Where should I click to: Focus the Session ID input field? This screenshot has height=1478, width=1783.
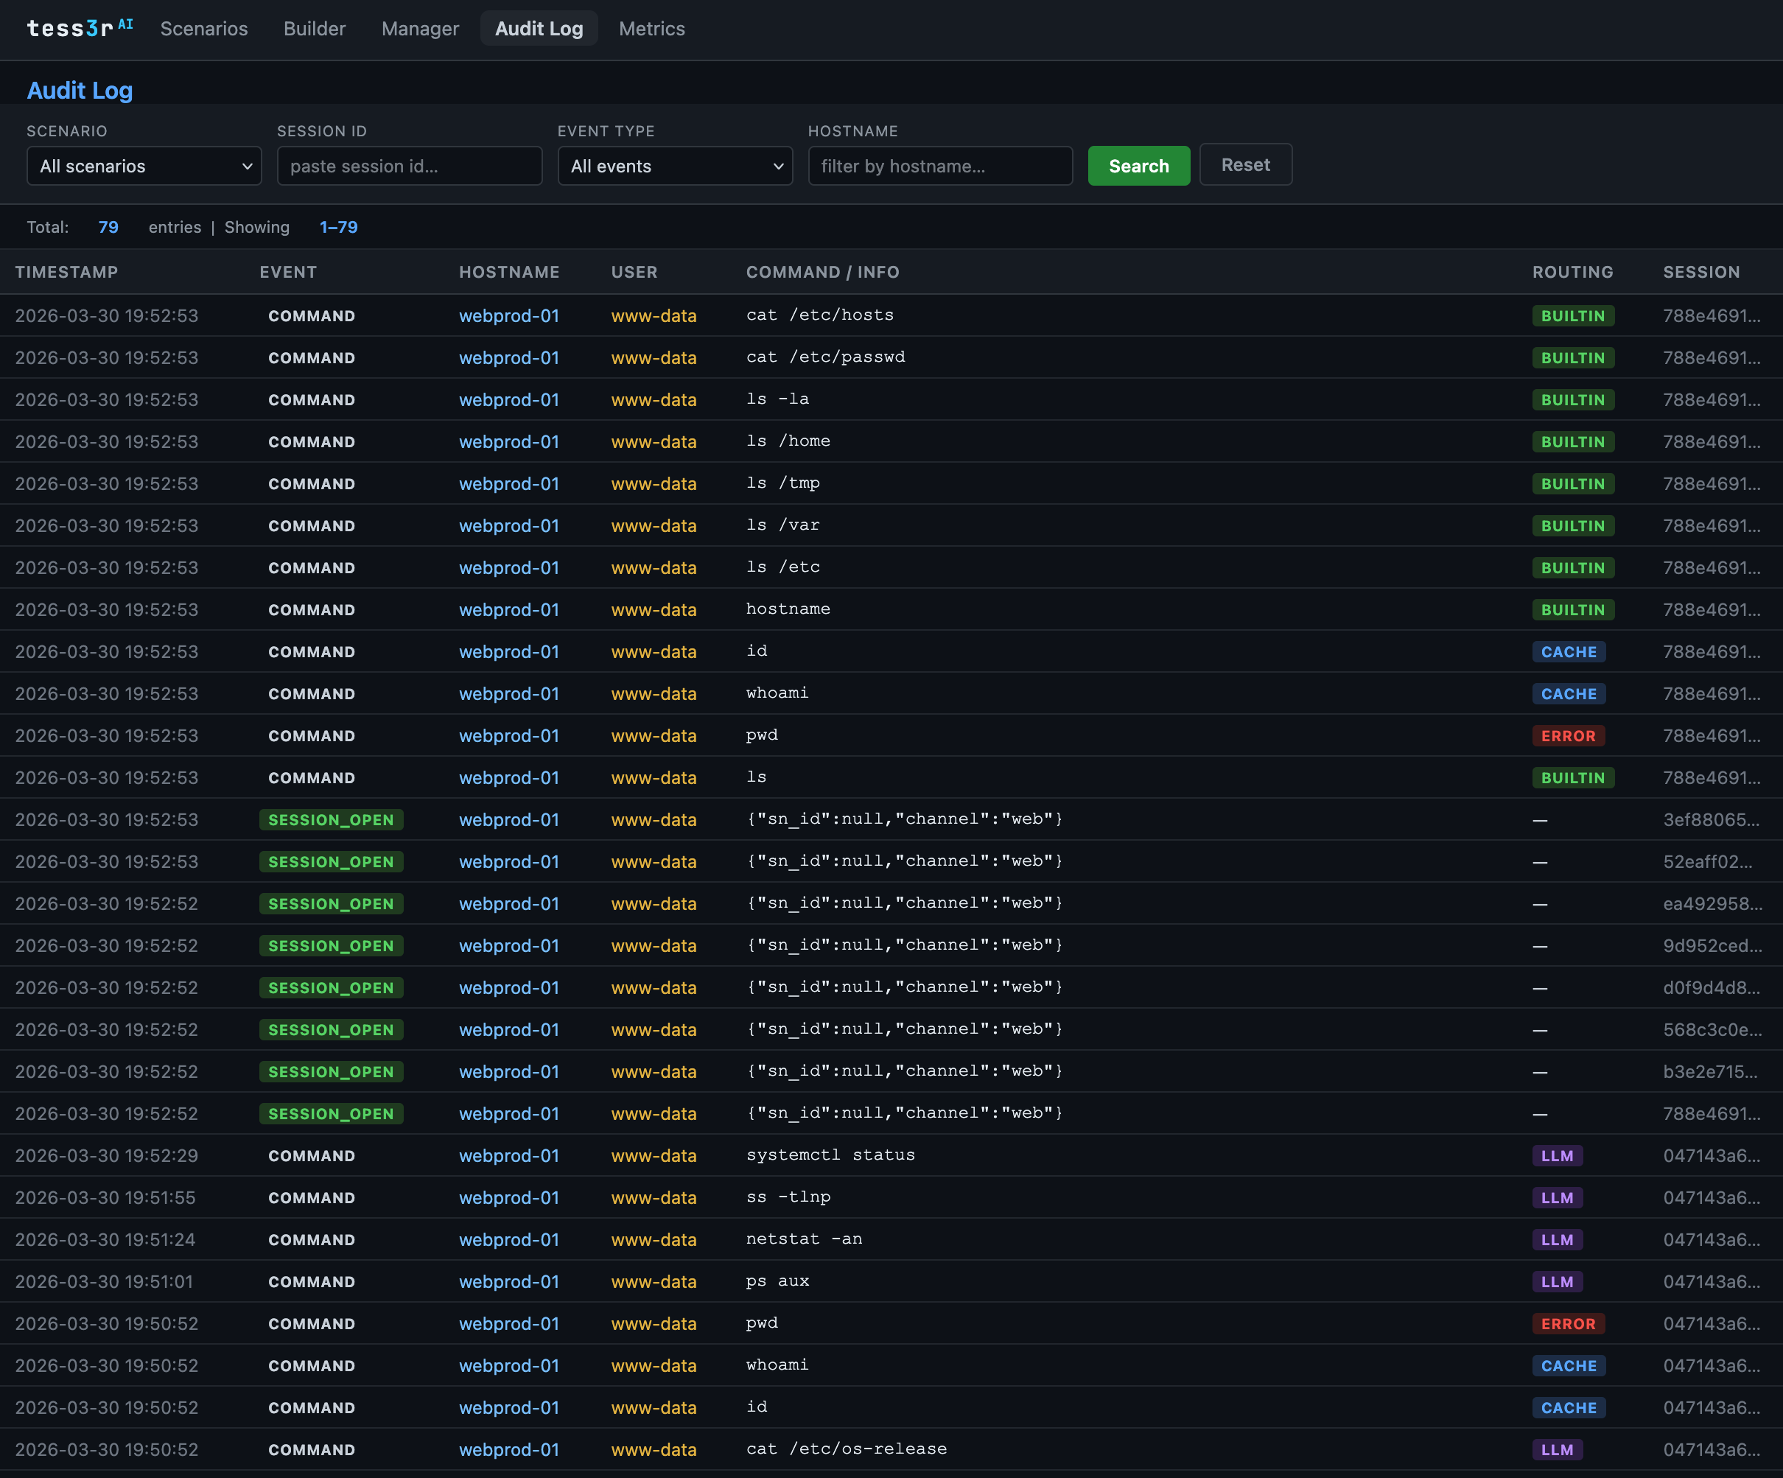coord(409,166)
